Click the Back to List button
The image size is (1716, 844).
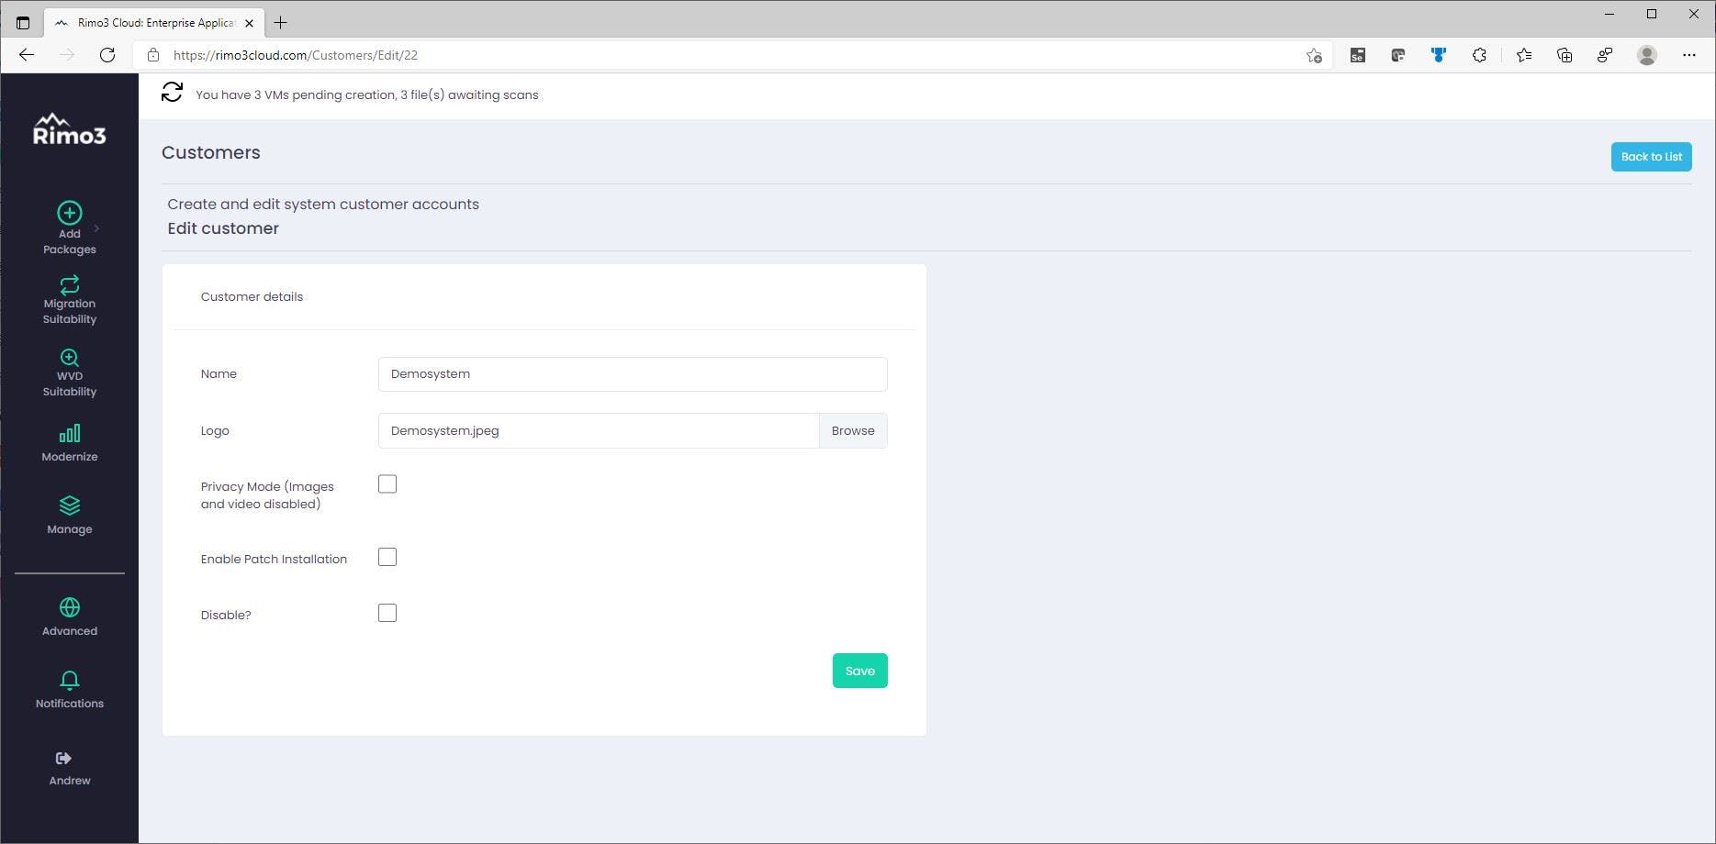tap(1650, 157)
